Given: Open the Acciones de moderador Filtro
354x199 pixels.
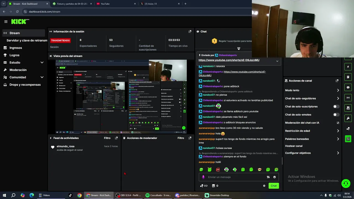Looking at the screenshot, I should tap(181, 138).
